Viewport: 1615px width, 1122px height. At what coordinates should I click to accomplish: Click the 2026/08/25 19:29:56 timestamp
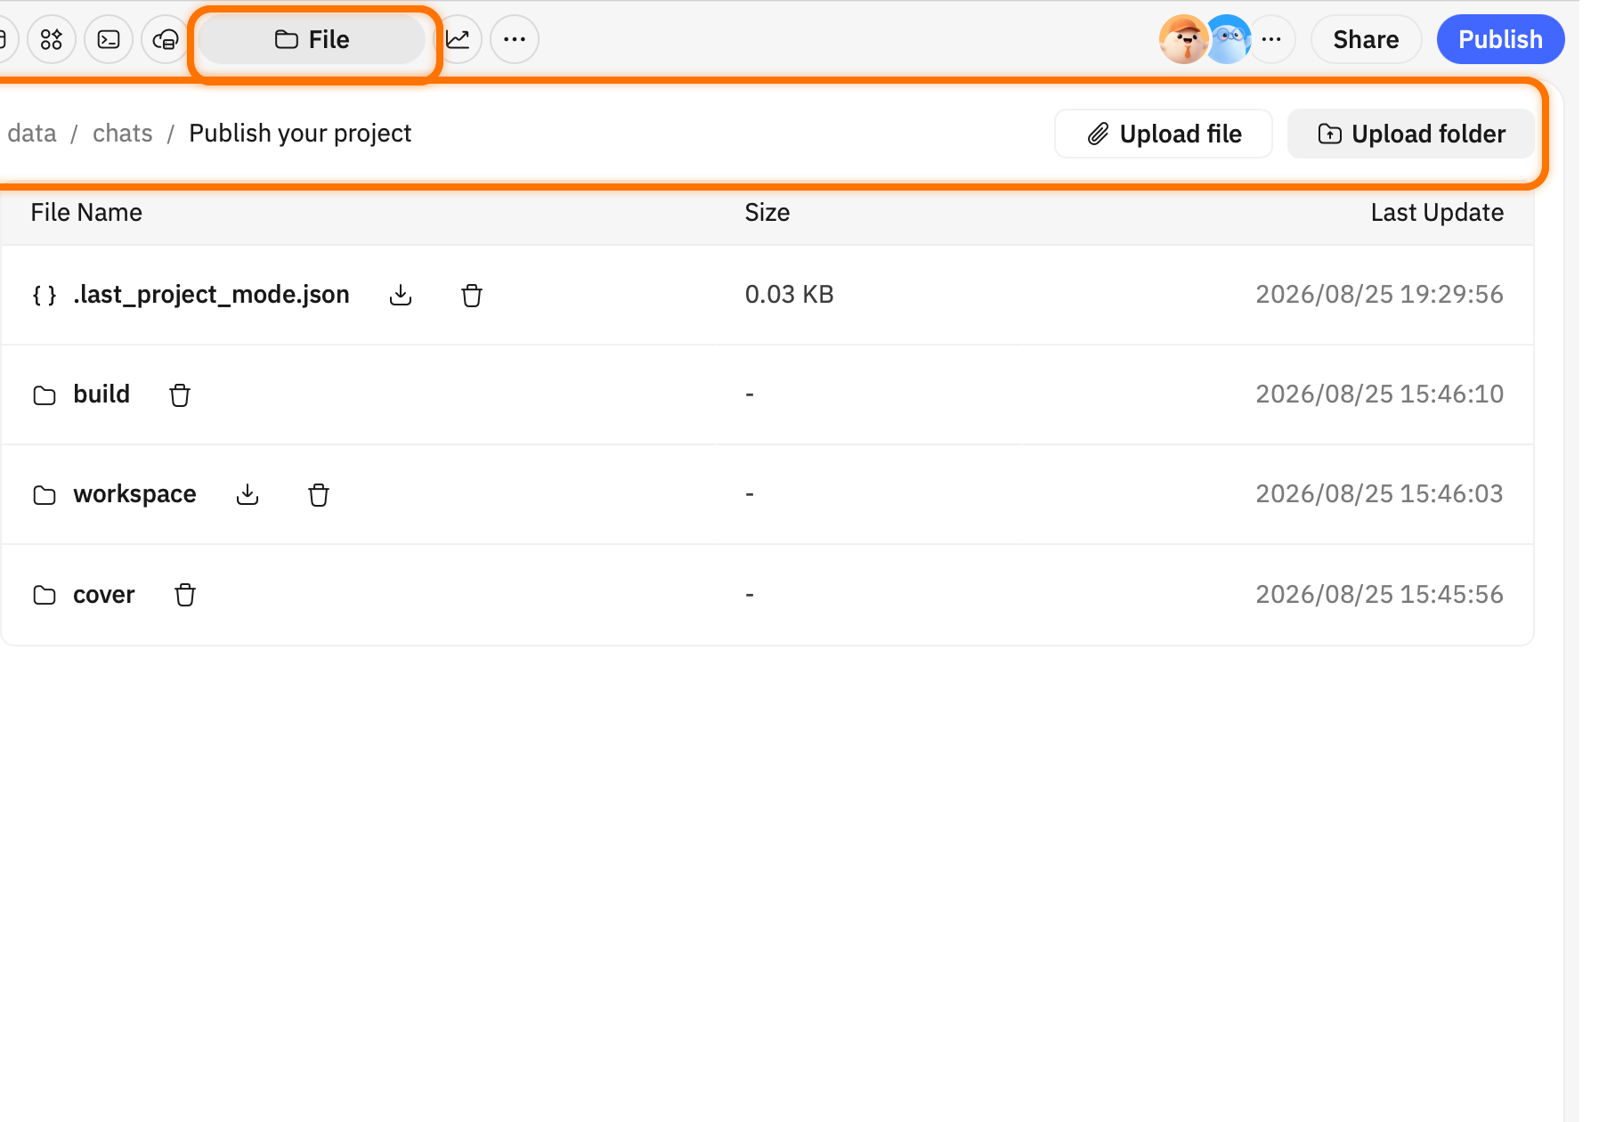[1379, 295]
